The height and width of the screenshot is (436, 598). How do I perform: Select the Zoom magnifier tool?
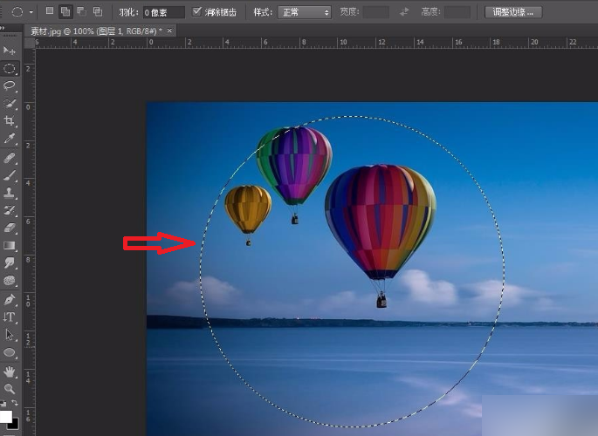[10, 388]
